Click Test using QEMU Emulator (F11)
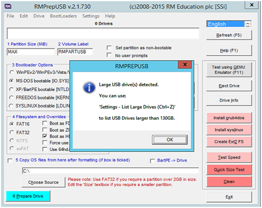 (229, 70)
